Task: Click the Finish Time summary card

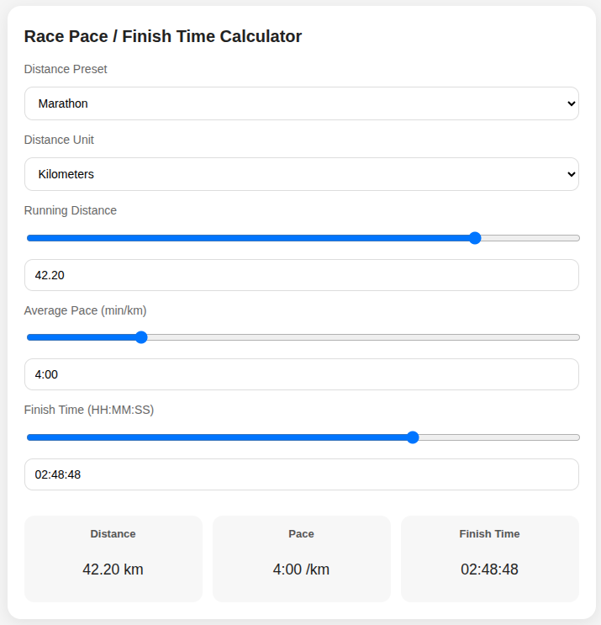Action: coord(489,559)
